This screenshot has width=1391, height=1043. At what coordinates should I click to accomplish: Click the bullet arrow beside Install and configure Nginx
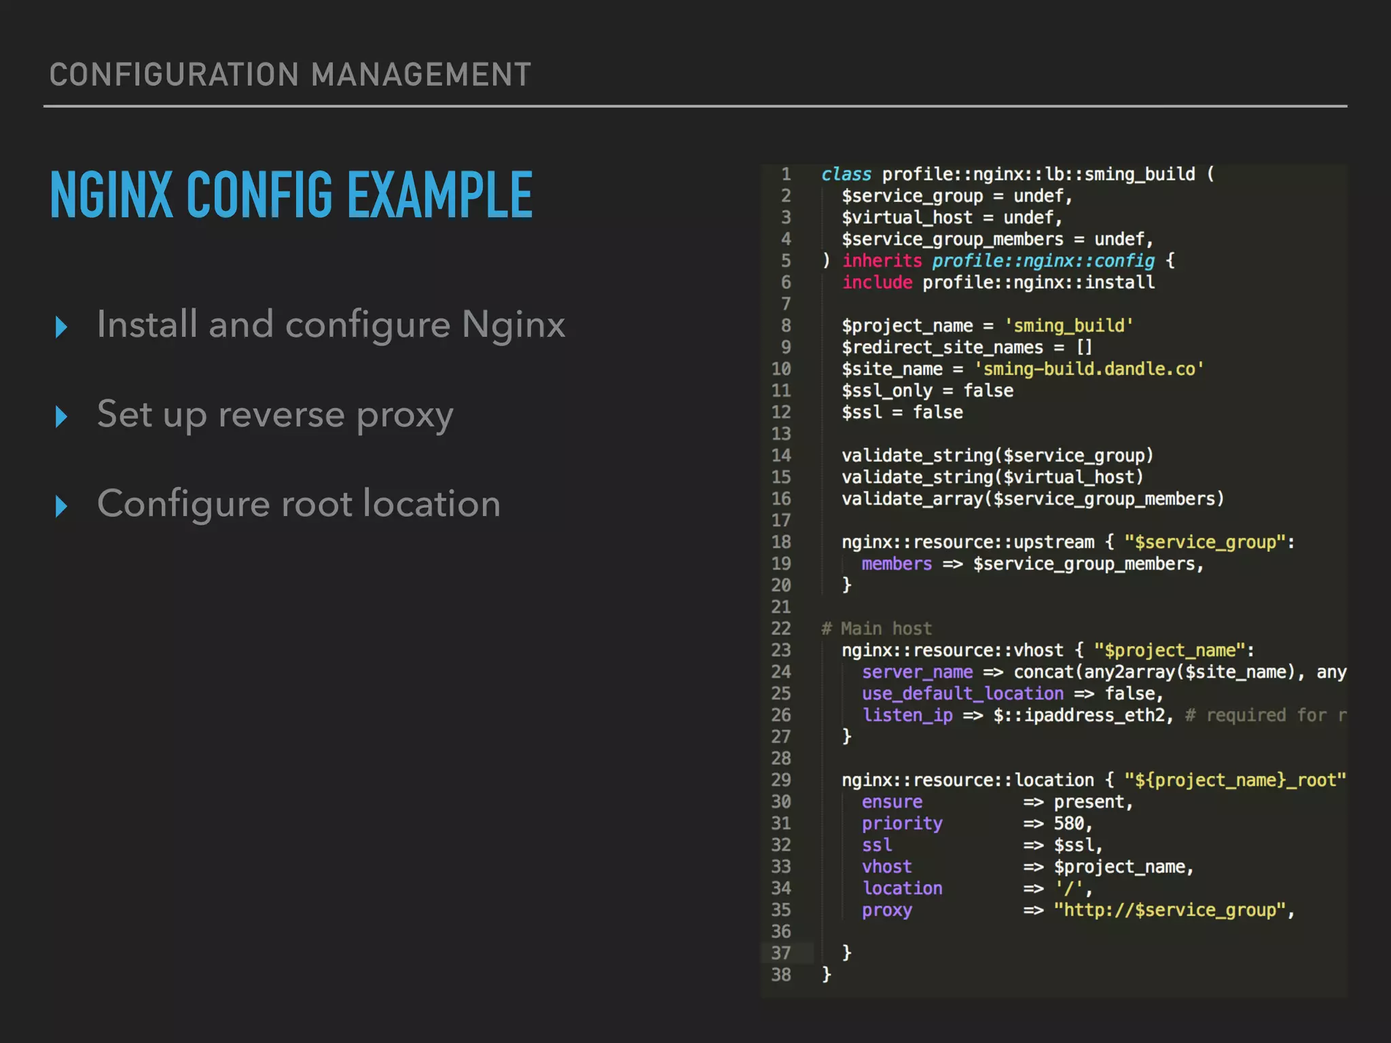(x=61, y=327)
